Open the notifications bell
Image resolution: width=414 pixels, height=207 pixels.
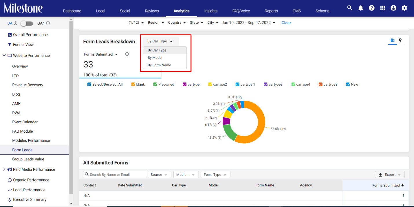pos(361,8)
